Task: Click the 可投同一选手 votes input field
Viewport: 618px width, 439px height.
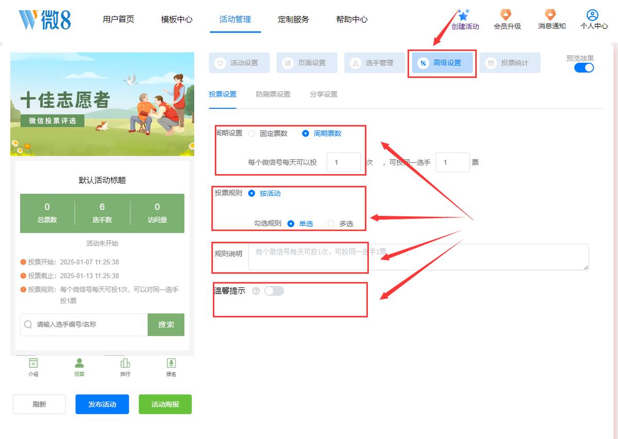Action: tap(453, 162)
